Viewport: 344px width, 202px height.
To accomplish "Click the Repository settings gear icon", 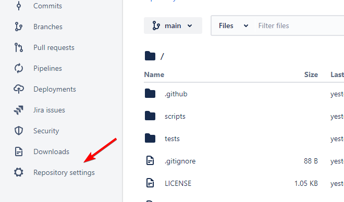I will tap(19, 172).
